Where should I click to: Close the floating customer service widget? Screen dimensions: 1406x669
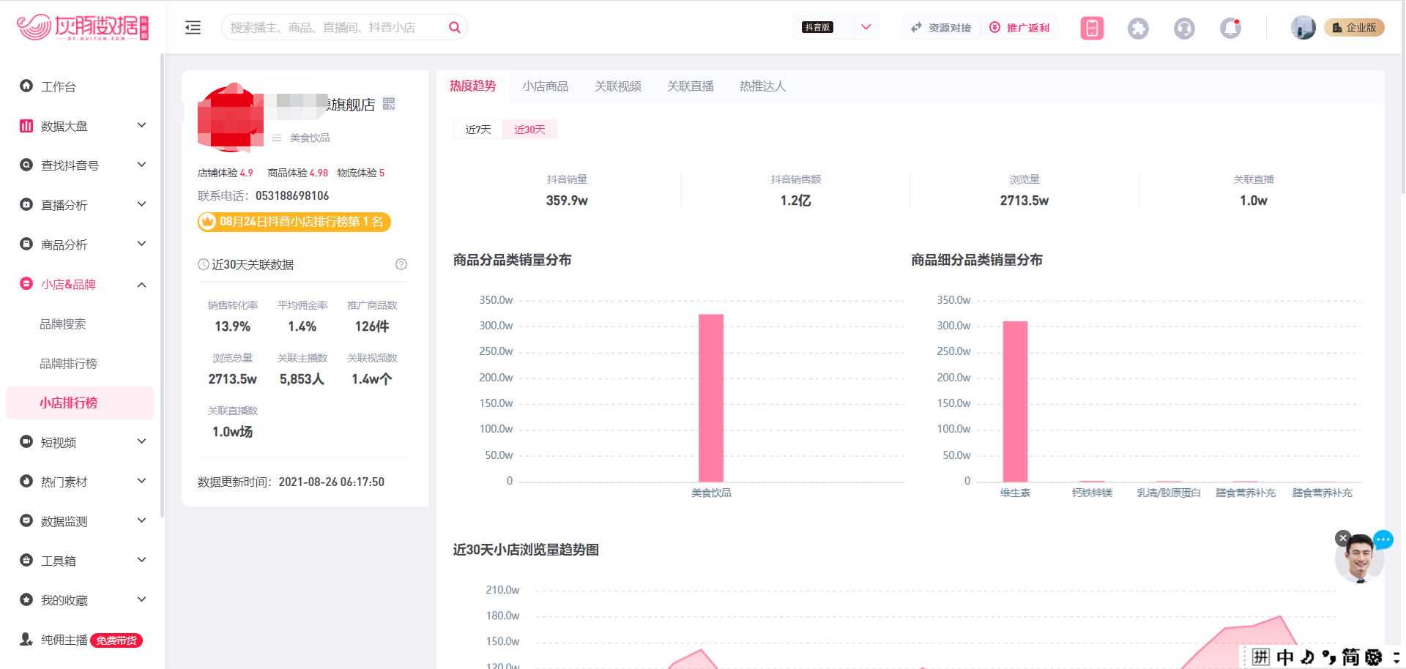(1342, 538)
